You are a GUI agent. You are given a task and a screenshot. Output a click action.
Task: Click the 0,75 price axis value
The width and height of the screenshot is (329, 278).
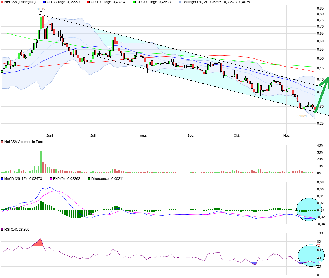[x=320, y=20]
